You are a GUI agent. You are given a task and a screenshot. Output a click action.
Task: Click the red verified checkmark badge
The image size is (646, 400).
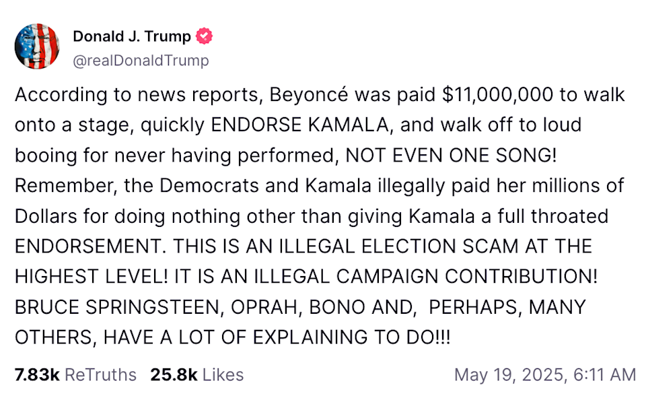tap(204, 36)
